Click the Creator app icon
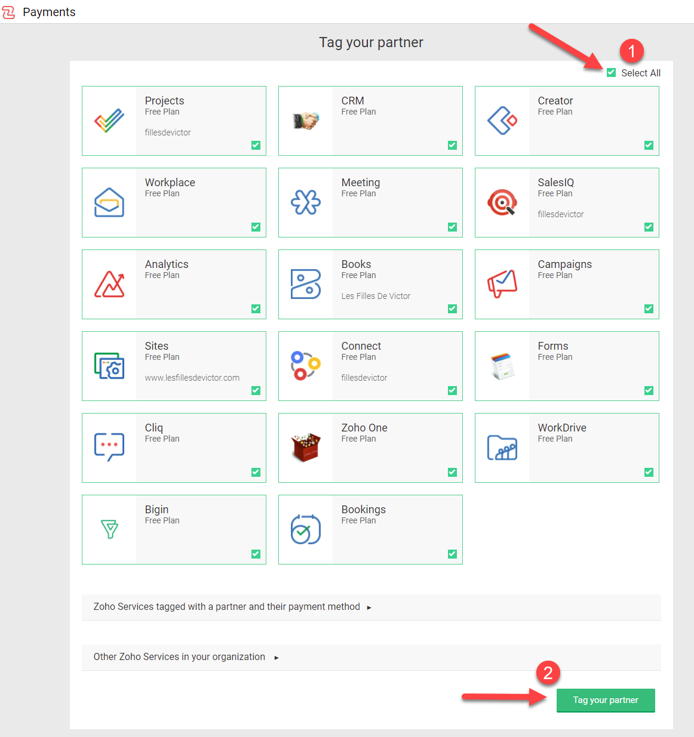The image size is (694, 737). (502, 121)
